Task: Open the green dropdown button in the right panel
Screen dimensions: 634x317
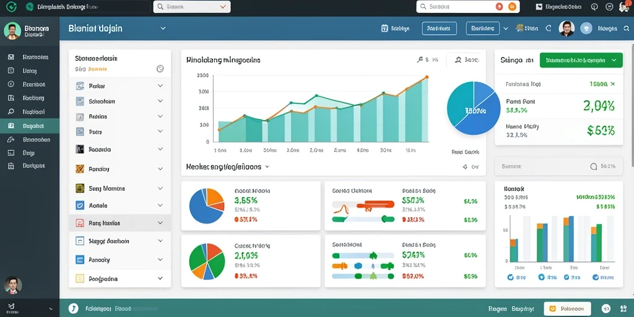Action: [x=581, y=60]
